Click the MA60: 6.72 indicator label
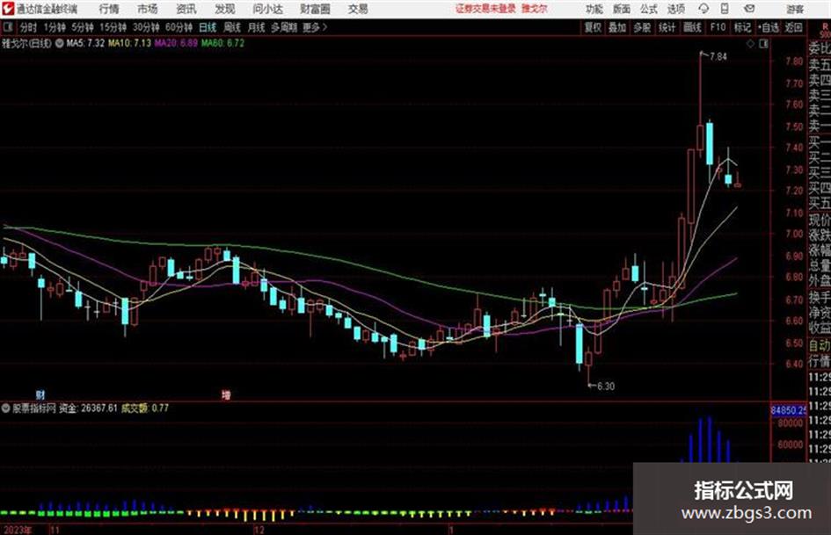The width and height of the screenshot is (831, 535). click(x=222, y=43)
